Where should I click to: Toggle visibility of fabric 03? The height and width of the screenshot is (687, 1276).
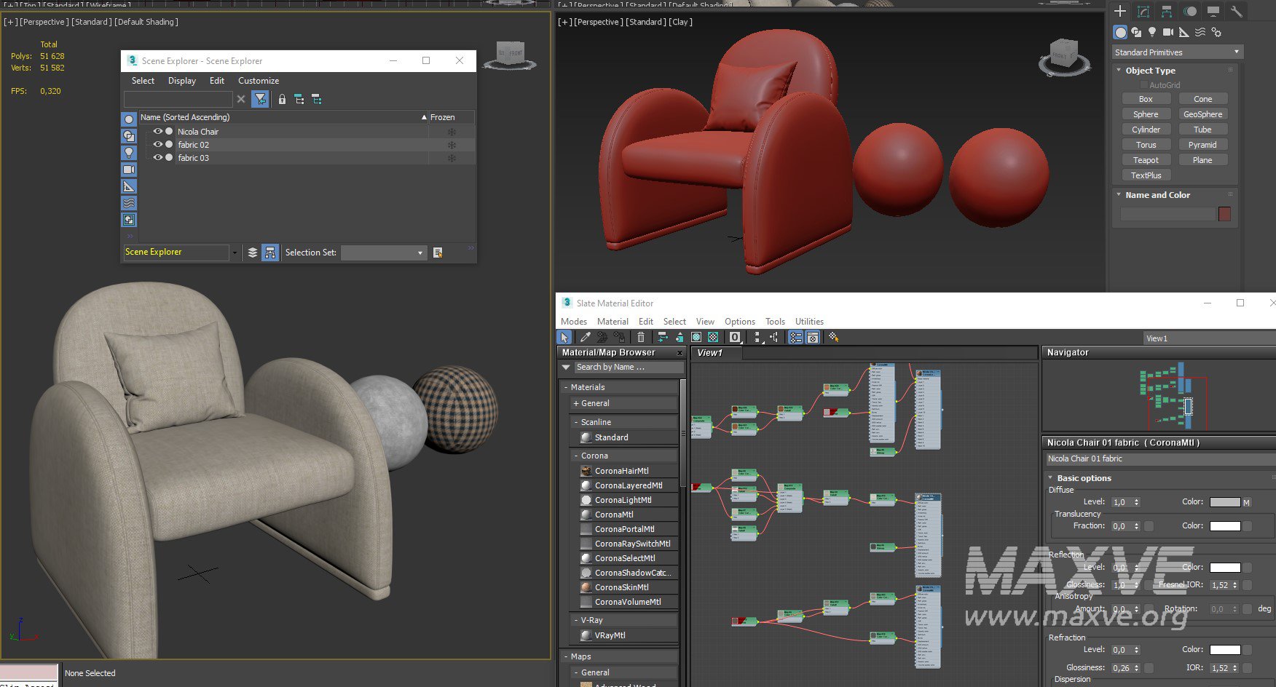click(x=157, y=158)
